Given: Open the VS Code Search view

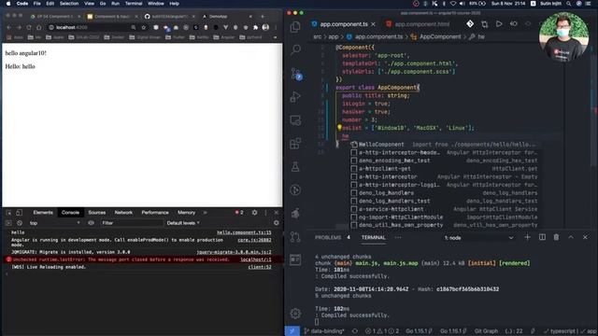Looking at the screenshot, I should click(295, 49).
